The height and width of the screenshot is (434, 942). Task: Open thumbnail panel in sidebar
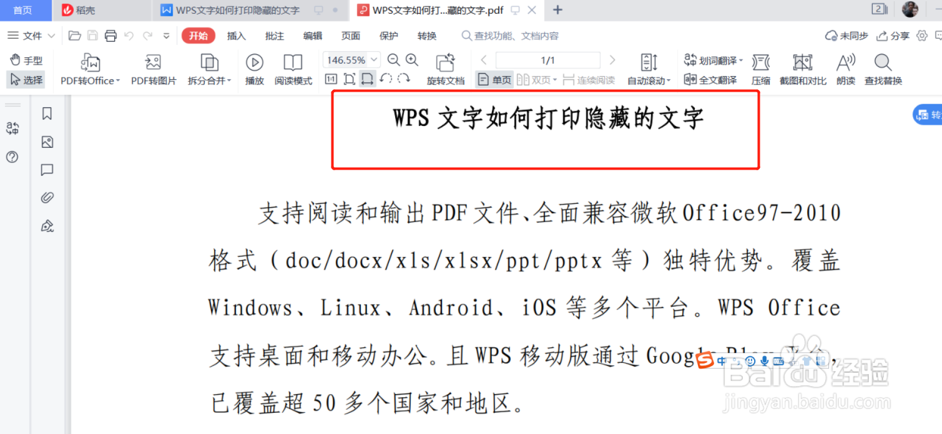click(47, 142)
